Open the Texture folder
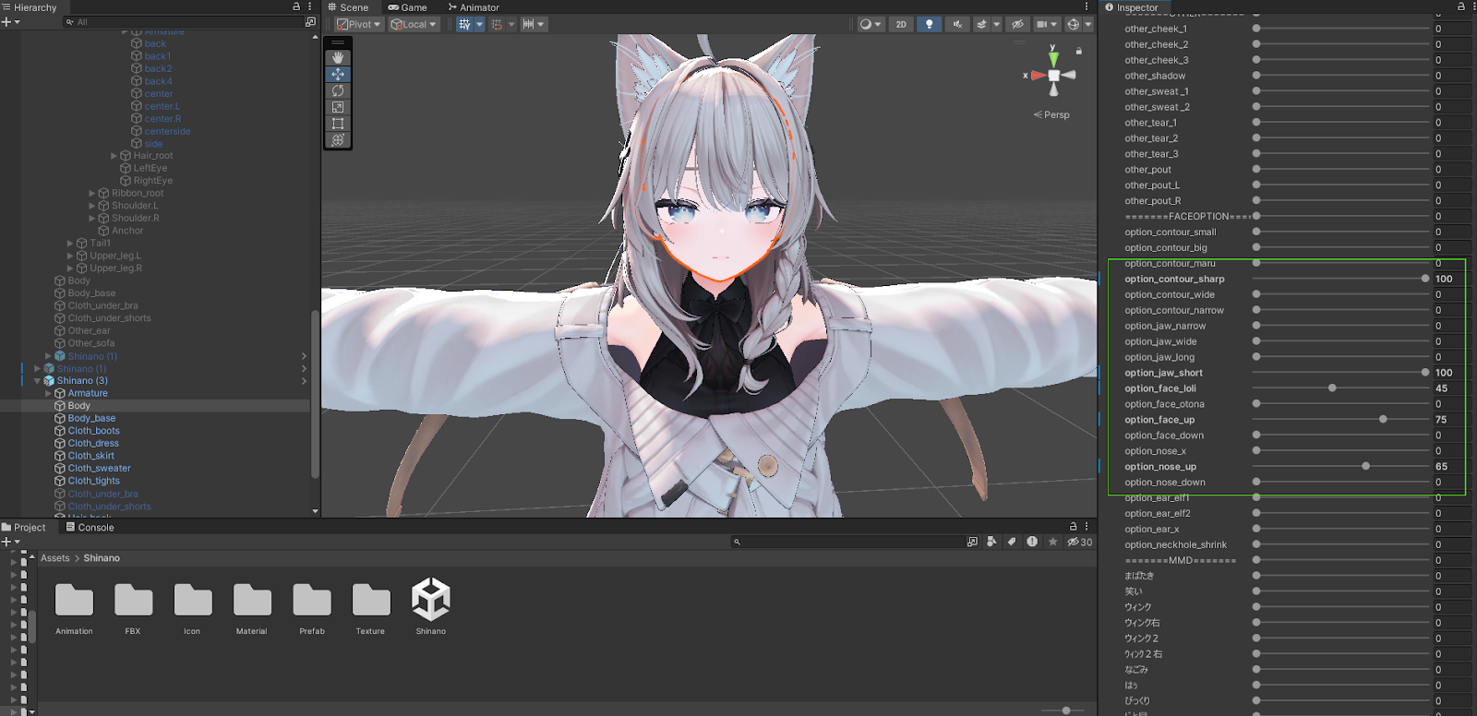Image resolution: width=1477 pixels, height=716 pixels. pyautogui.click(x=370, y=606)
